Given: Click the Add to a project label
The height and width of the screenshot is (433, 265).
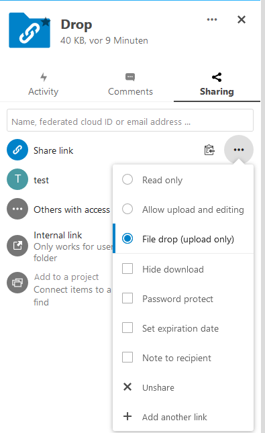Looking at the screenshot, I should 66,277.
